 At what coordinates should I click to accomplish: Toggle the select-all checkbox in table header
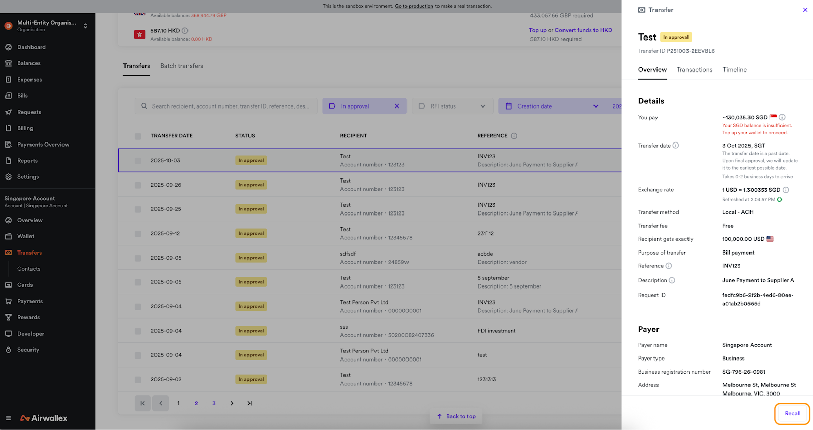coord(138,136)
